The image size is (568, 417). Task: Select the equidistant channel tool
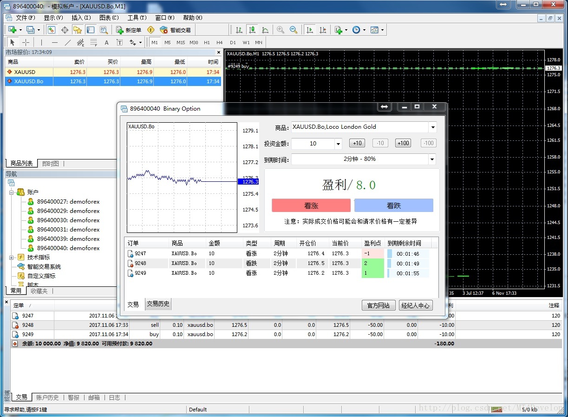tap(80, 42)
